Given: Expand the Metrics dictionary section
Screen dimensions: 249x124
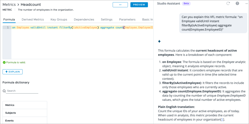Looking at the screenshot, I should [x=25, y=105].
